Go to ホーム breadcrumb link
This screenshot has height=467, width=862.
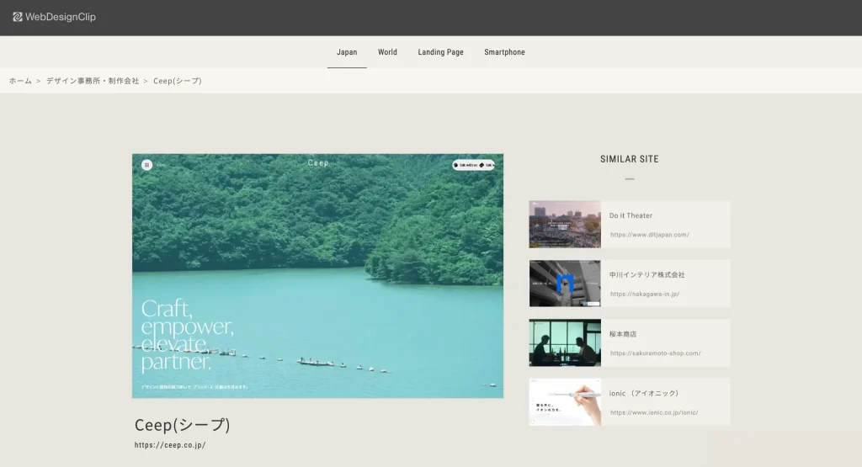(20, 81)
